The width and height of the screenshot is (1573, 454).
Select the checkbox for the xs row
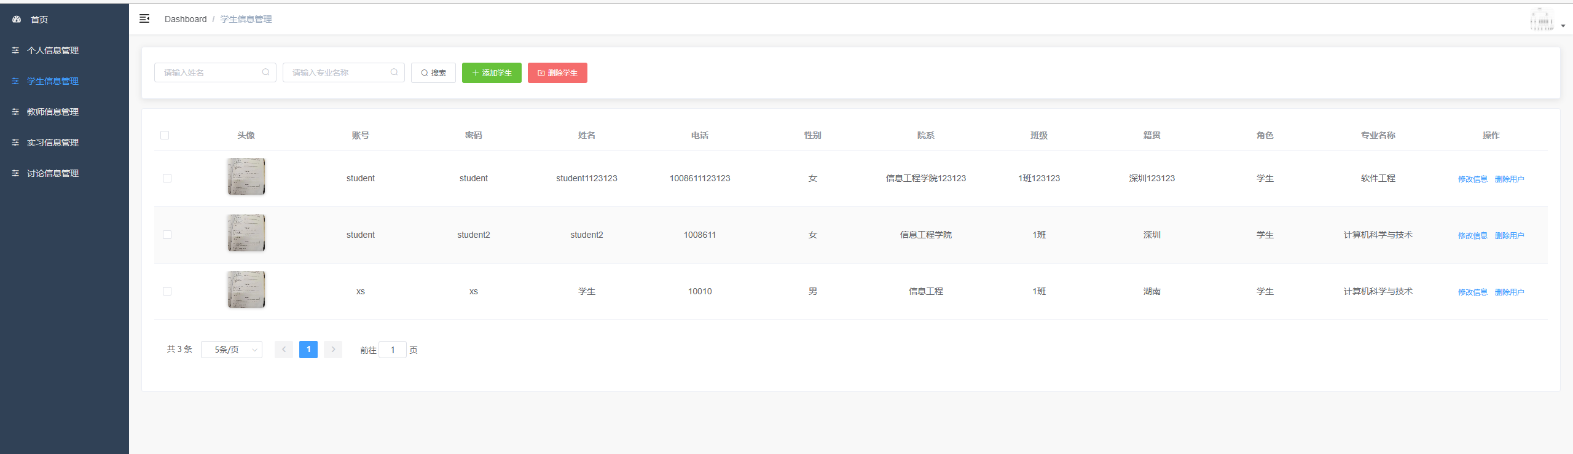click(x=167, y=291)
